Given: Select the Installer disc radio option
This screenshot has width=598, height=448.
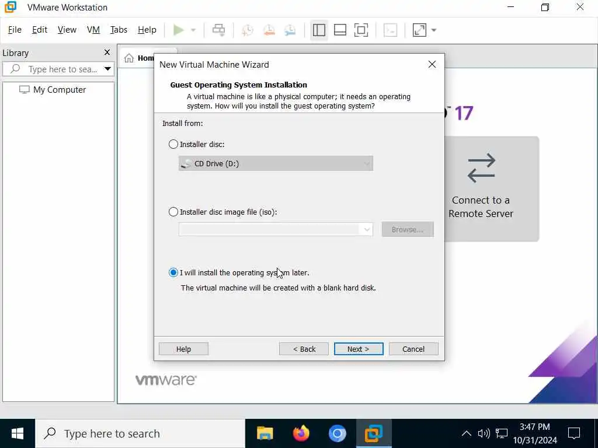Looking at the screenshot, I should 173,144.
